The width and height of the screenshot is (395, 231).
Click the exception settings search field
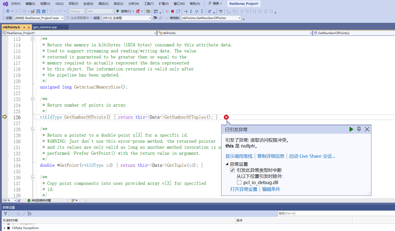pos(336,213)
